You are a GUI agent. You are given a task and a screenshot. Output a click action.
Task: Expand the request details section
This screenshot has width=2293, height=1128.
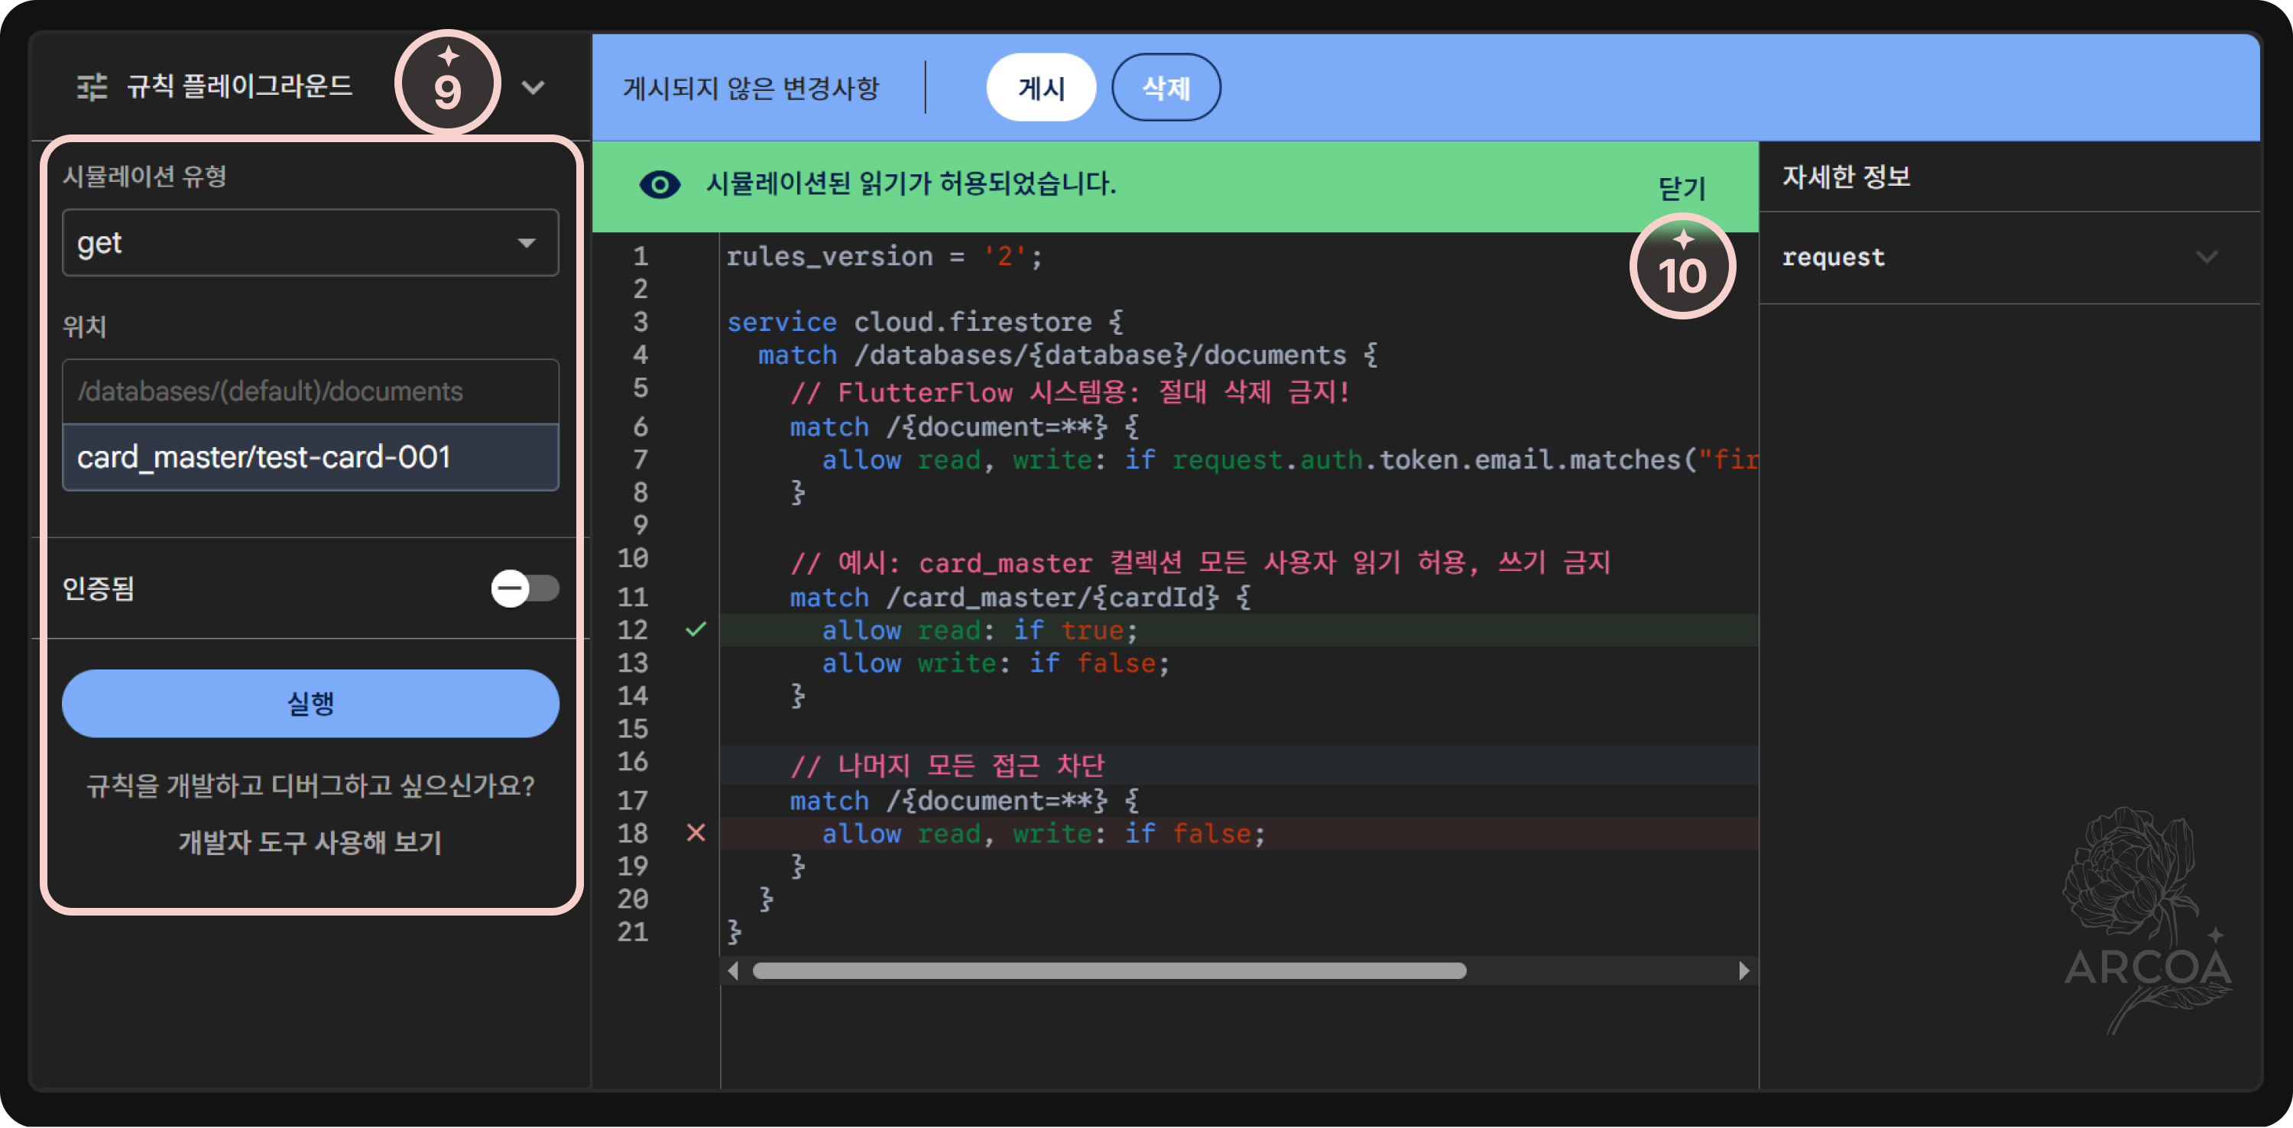(x=2205, y=258)
